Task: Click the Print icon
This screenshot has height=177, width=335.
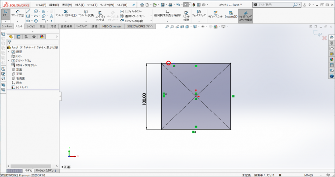Action: (x=170, y=5)
